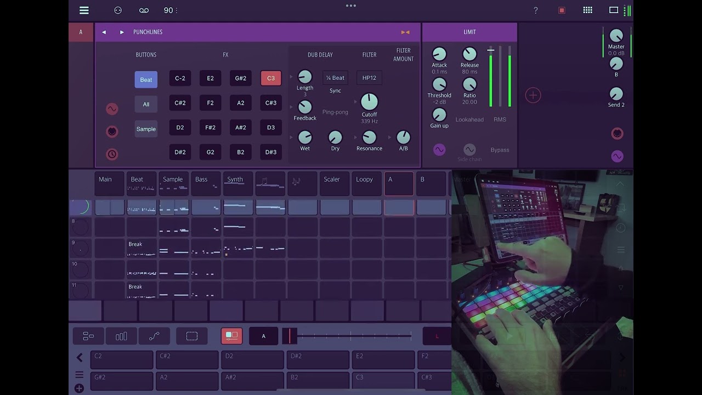Expand the modulation arrow next to Resonance knob
The width and height of the screenshot is (702, 395).
(356, 137)
